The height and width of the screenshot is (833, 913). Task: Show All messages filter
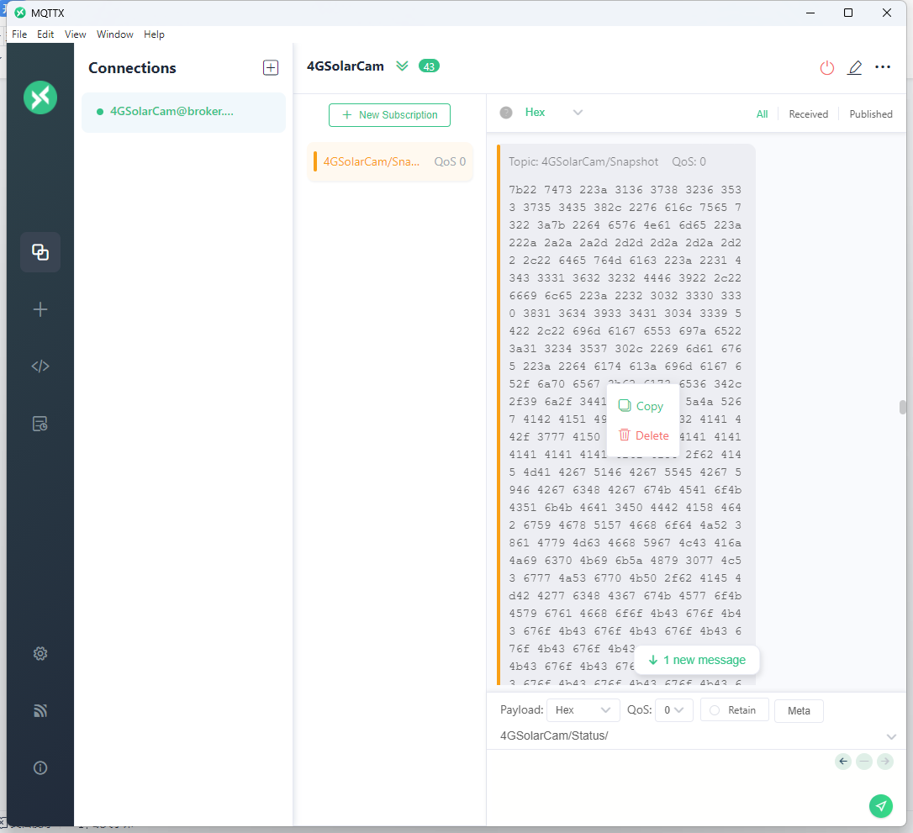(762, 114)
